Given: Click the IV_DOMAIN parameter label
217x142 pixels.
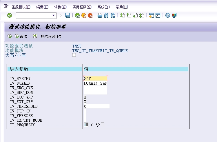Looking at the screenshot, I should [20, 83].
